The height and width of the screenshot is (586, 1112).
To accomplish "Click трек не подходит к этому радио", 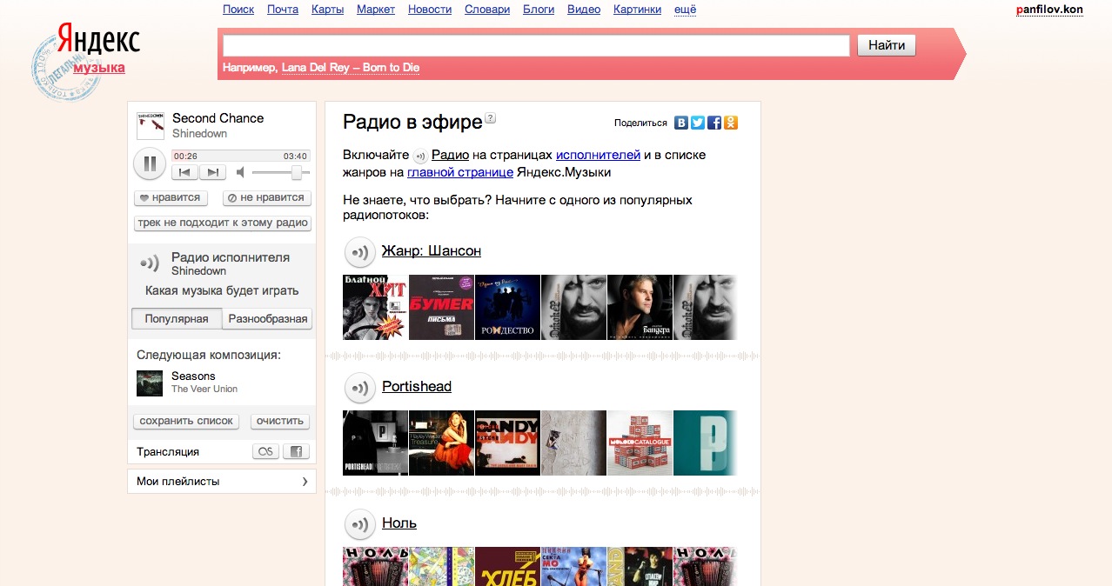I will pyautogui.click(x=223, y=223).
